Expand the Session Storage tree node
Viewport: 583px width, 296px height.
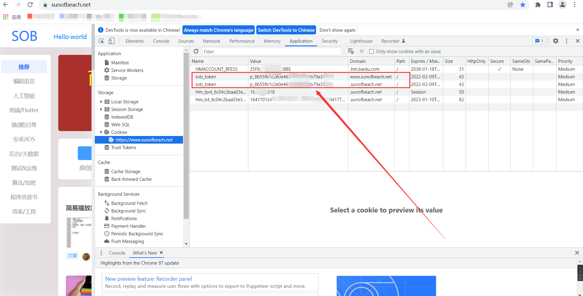101,109
